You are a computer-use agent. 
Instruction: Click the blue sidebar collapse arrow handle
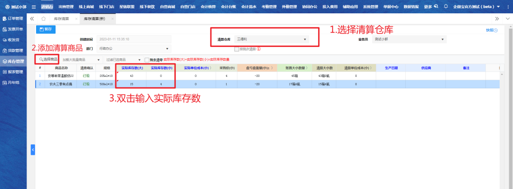pos(33,150)
